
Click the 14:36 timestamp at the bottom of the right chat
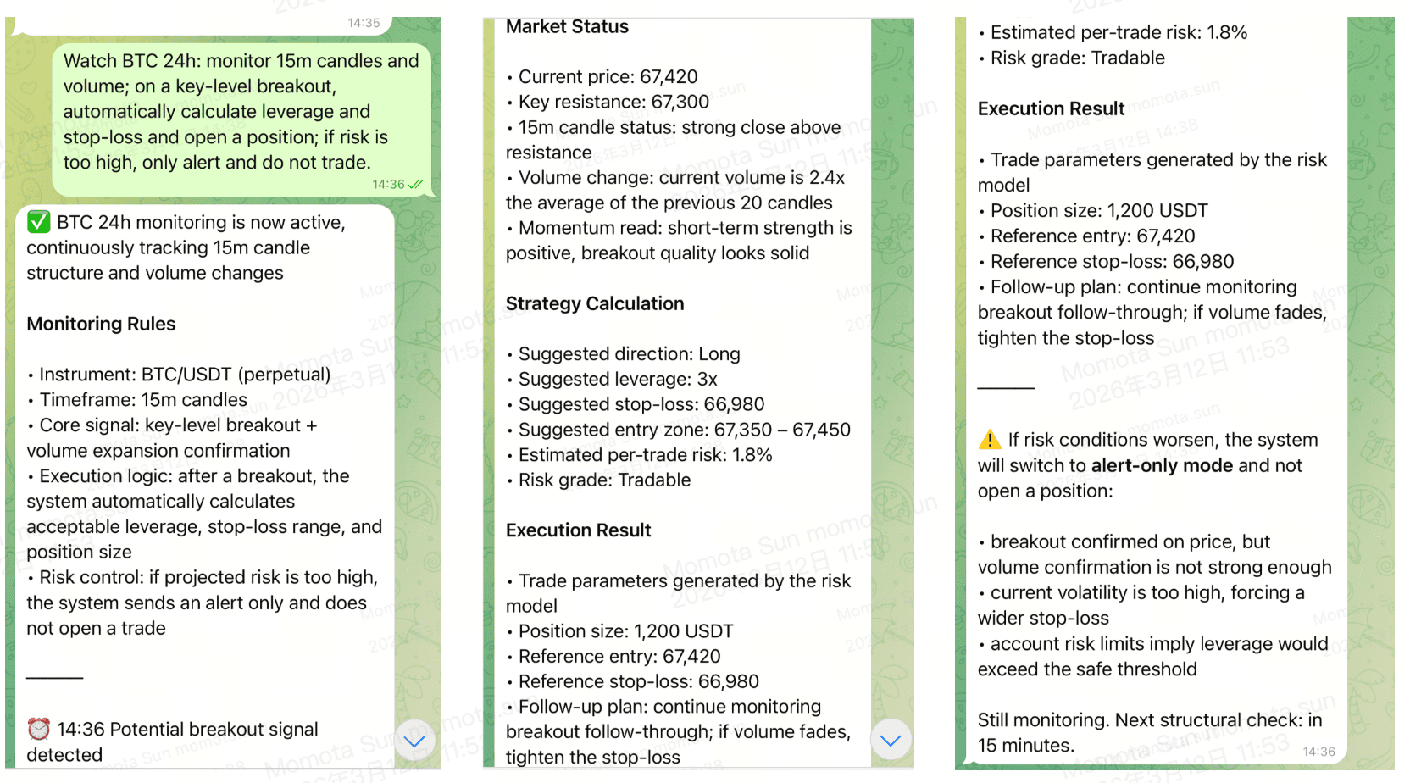pos(1318,751)
